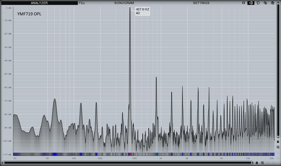Click the YMF719 OPL title text
The height and width of the screenshot is (166, 281).
pyautogui.click(x=29, y=14)
